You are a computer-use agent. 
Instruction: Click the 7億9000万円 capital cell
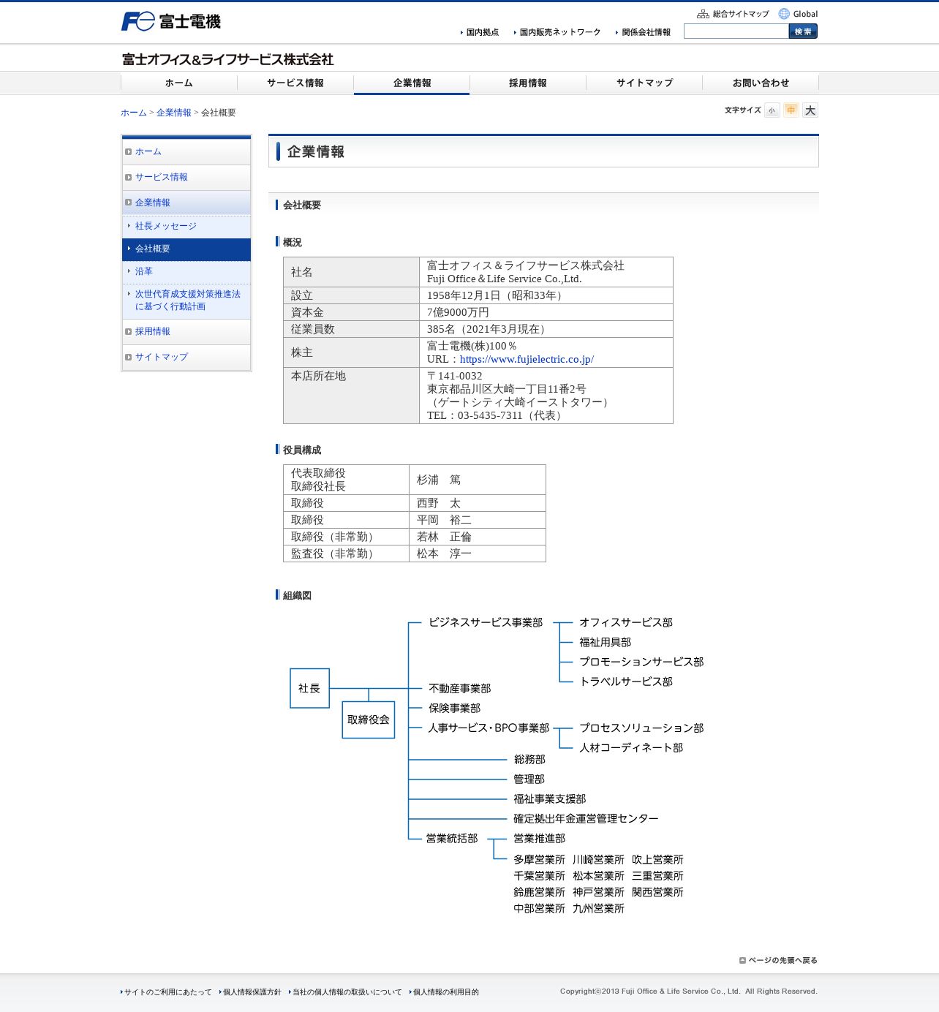(x=546, y=312)
